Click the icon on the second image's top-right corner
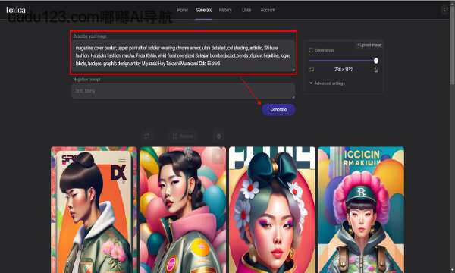Screen dimensions: 455x273 point(218,156)
